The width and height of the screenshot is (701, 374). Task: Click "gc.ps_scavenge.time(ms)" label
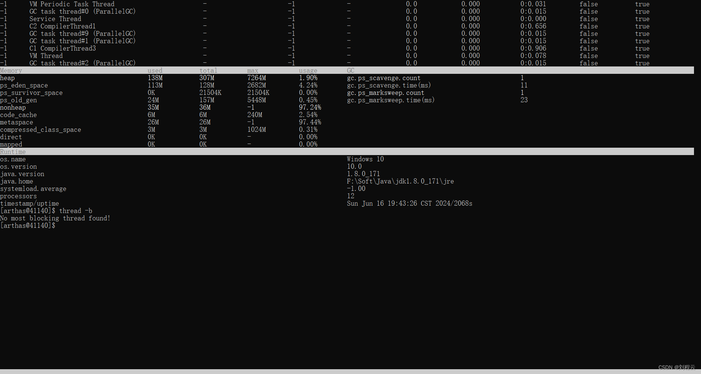(x=389, y=85)
